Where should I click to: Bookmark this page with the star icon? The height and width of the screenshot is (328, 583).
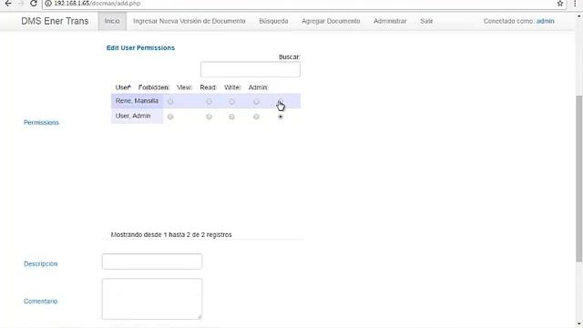click(x=560, y=4)
